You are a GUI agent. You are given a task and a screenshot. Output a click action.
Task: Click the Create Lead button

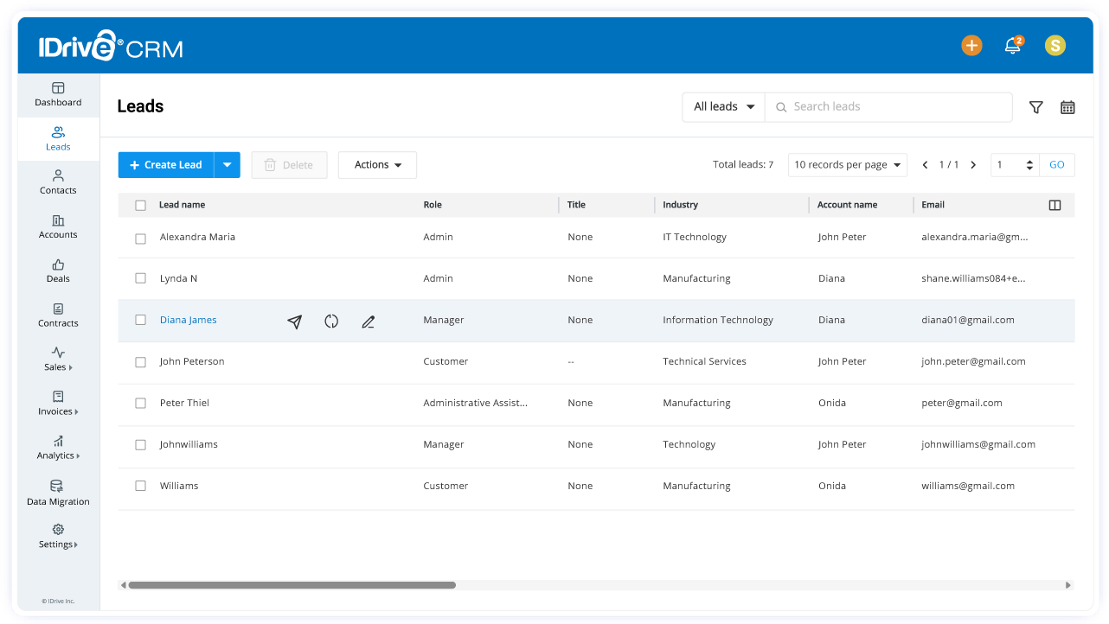[165, 164]
